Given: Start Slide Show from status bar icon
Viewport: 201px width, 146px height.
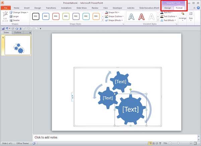Looking at the screenshot, I should point(160,143).
